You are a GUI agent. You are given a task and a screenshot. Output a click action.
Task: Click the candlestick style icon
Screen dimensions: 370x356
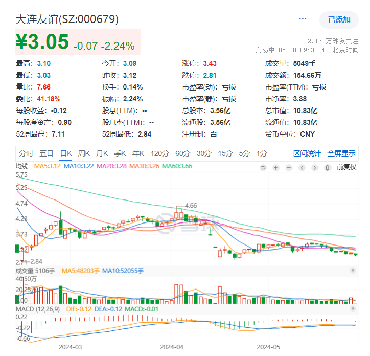click(x=328, y=168)
